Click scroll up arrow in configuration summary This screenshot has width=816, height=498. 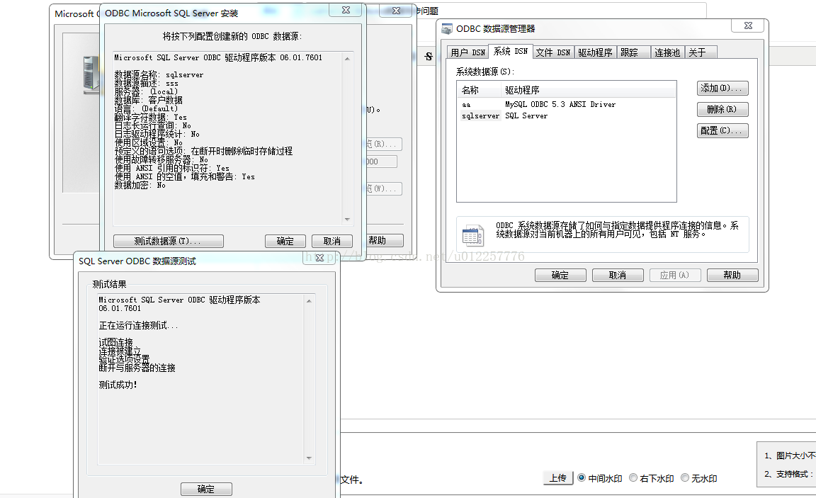pyautogui.click(x=347, y=59)
